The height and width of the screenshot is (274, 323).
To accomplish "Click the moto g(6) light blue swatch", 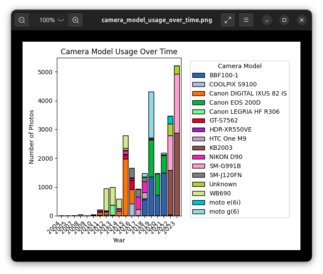I will click(198, 211).
